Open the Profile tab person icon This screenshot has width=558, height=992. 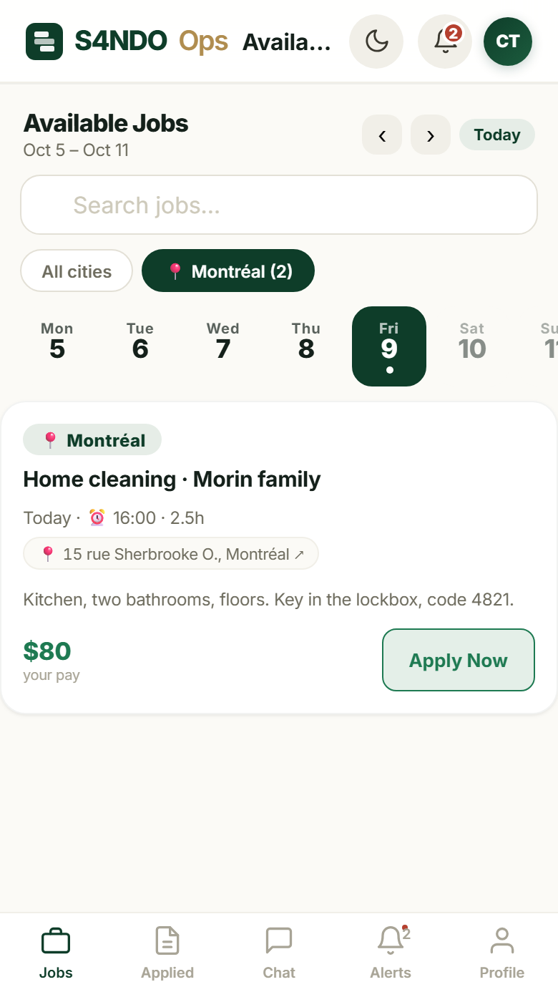pos(502,940)
